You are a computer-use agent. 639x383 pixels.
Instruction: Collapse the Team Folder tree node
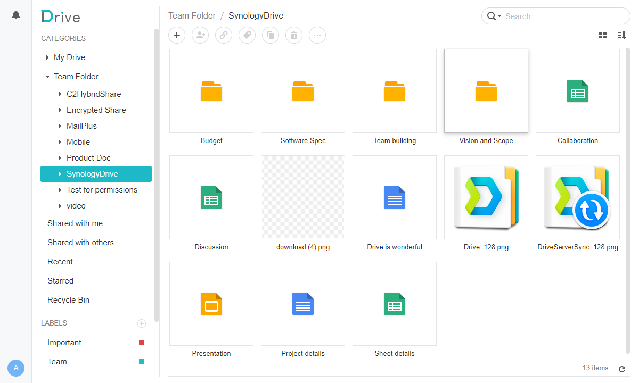pyautogui.click(x=47, y=77)
